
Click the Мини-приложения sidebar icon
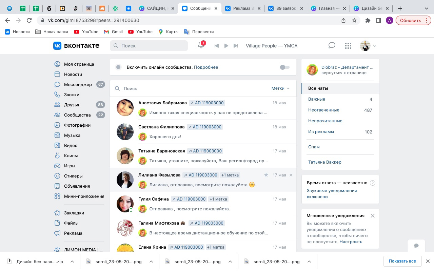(x=57, y=196)
